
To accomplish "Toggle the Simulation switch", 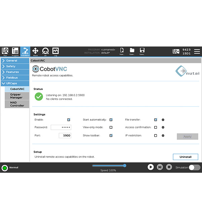I will coord(195,167).
